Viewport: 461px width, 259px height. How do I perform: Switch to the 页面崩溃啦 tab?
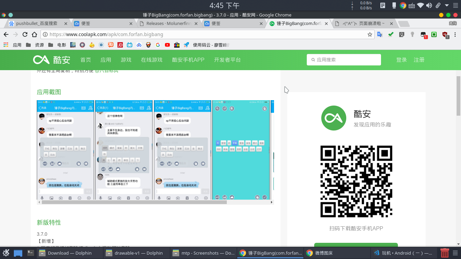(363, 24)
